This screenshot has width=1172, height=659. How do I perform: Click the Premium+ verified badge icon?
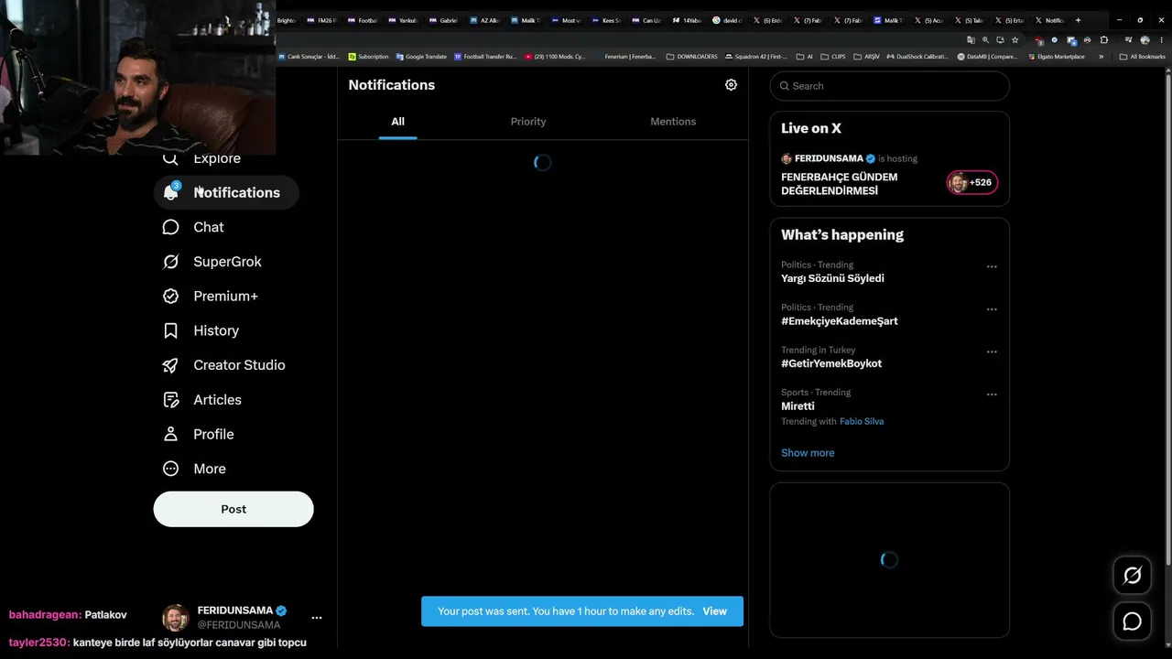tap(170, 297)
